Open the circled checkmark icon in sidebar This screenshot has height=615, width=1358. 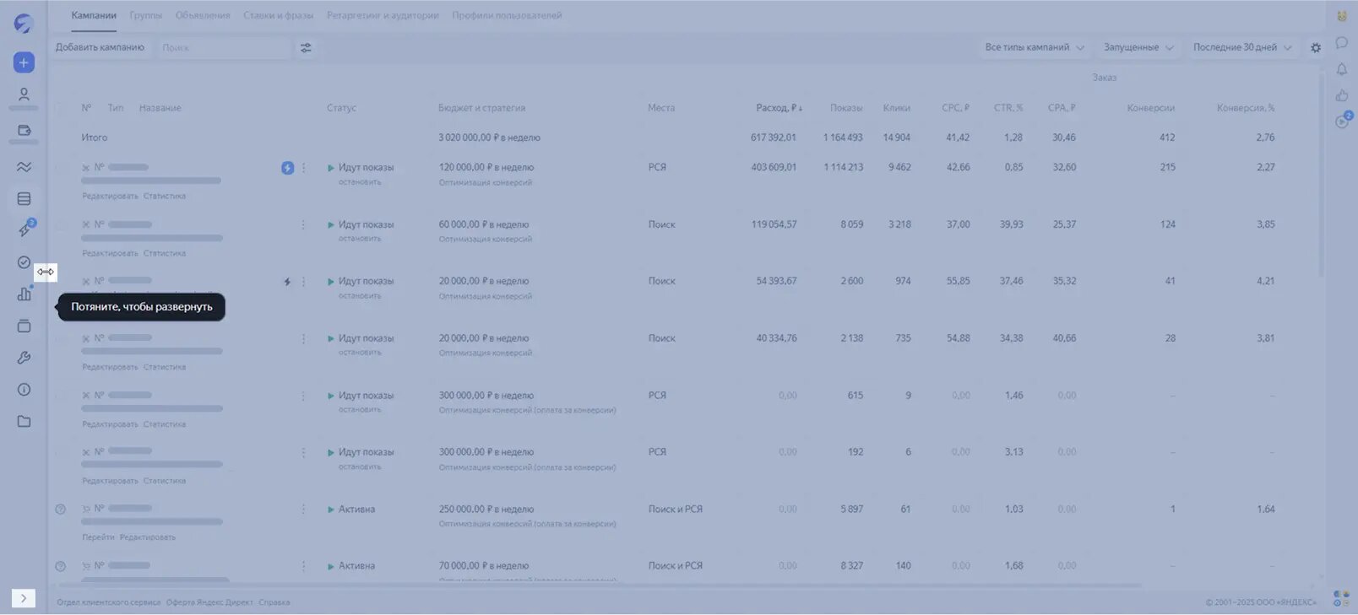pos(24,262)
